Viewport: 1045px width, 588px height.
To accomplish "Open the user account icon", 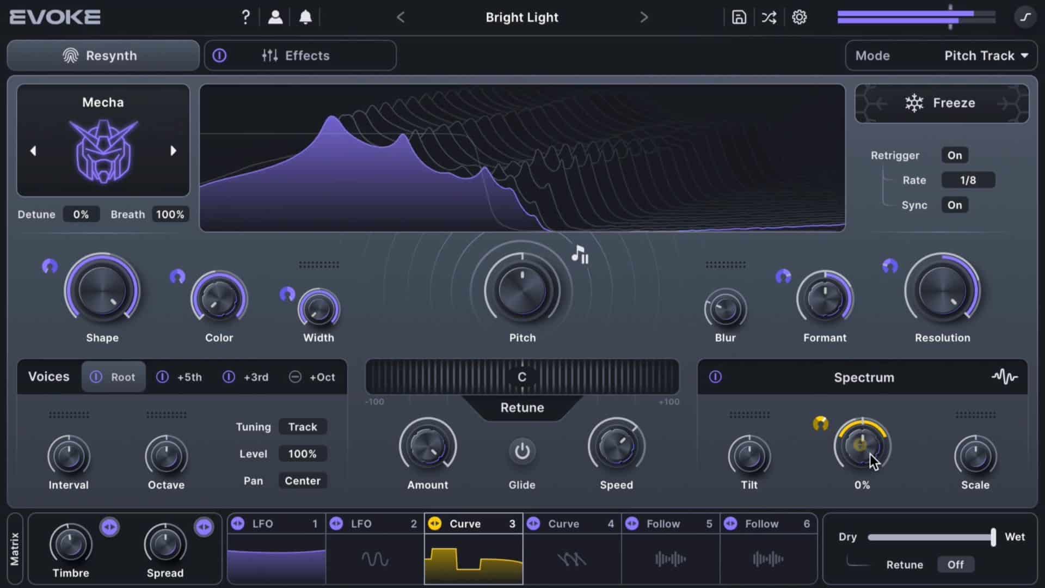I will 275,17.
